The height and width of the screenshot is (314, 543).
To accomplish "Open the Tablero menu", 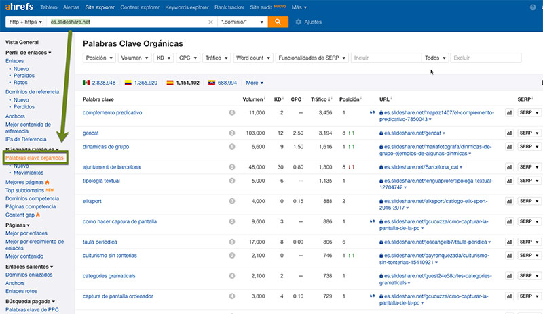I will tap(48, 7).
